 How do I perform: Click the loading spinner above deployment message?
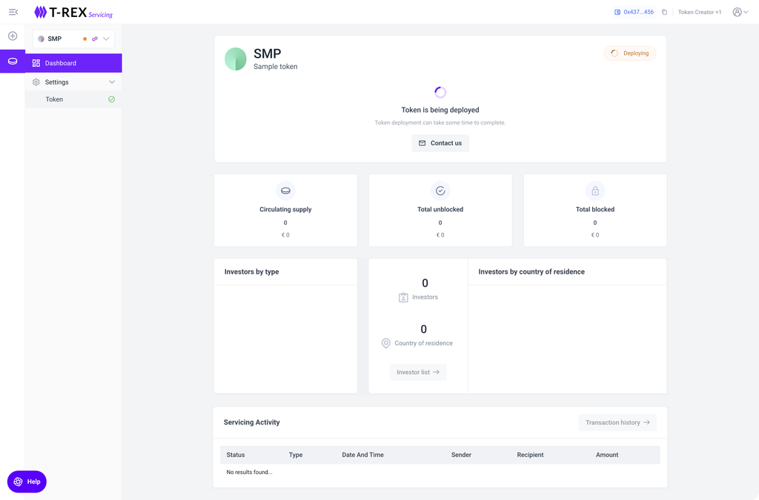(x=440, y=92)
